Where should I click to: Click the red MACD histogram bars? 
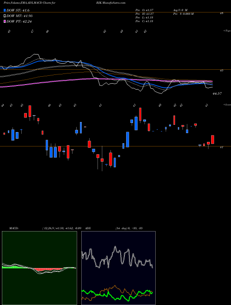pyautogui.click(x=49, y=270)
